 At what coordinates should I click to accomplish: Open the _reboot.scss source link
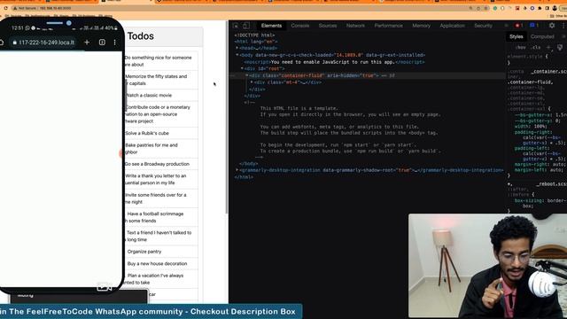(551, 184)
